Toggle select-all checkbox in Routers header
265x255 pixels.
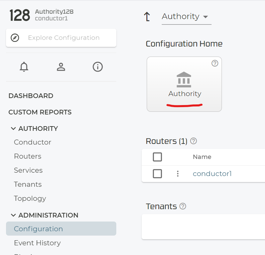tap(157, 157)
